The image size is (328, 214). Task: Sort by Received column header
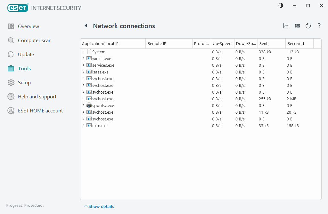click(295, 43)
